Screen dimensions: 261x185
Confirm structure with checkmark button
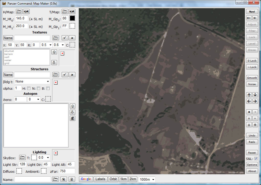pos(65,75)
